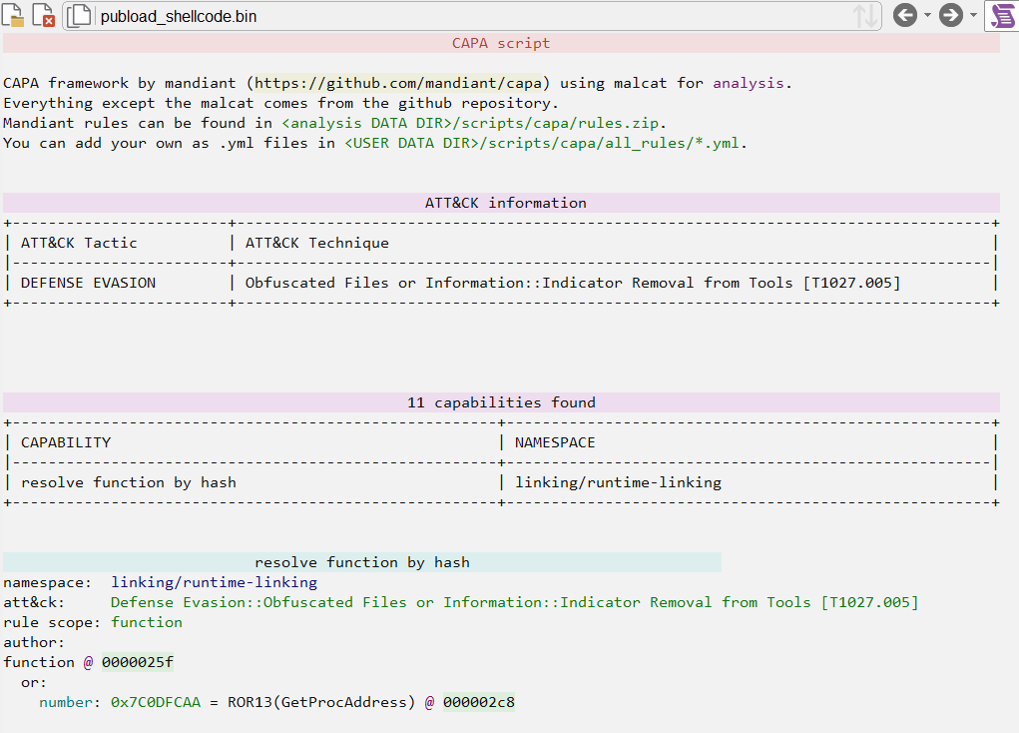This screenshot has width=1019, height=733.
Task: Click the 'resolve function by hash' teal heading
Action: point(361,562)
